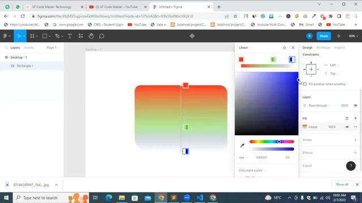Image resolution: width=362 pixels, height=203 pixels.
Task: Add an effect with plus icon
Action: coord(355,153)
